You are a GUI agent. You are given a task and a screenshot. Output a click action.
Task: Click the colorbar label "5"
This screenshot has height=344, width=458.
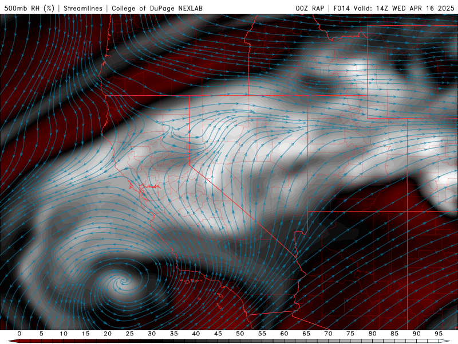coord(41,334)
